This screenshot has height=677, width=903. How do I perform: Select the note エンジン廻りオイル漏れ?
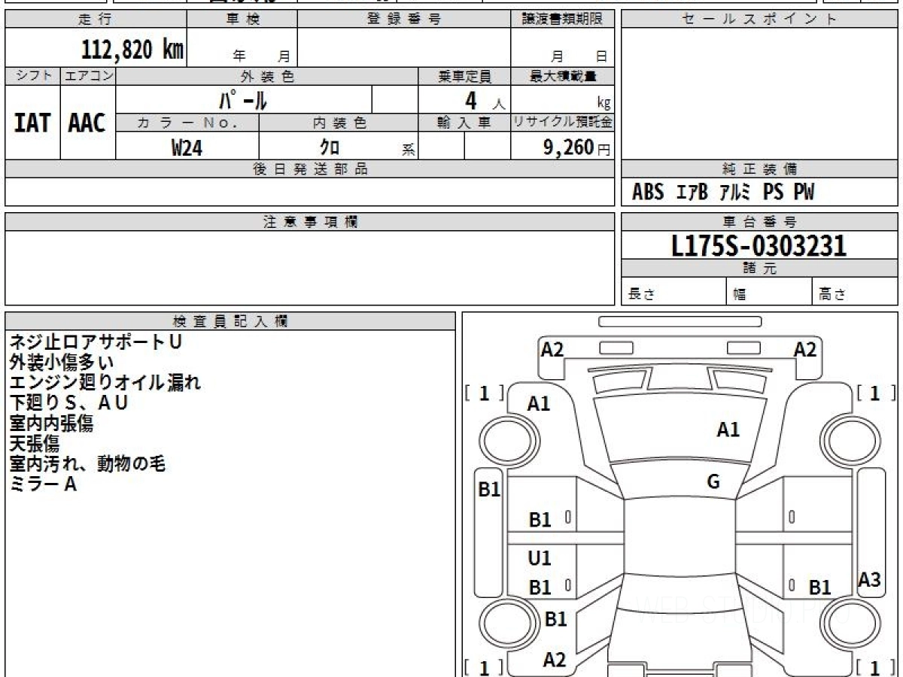click(105, 383)
